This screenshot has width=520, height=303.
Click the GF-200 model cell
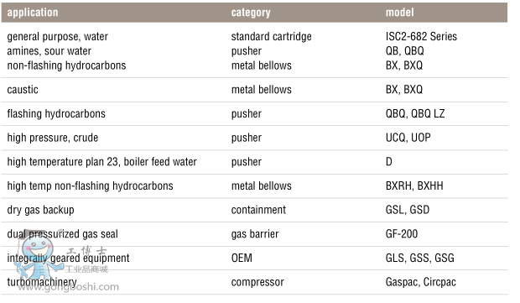pyautogui.click(x=401, y=234)
